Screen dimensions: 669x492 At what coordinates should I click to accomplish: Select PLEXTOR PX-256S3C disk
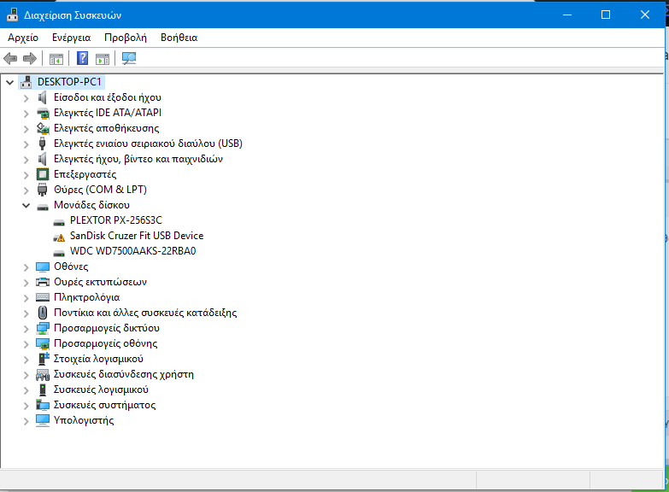116,220
